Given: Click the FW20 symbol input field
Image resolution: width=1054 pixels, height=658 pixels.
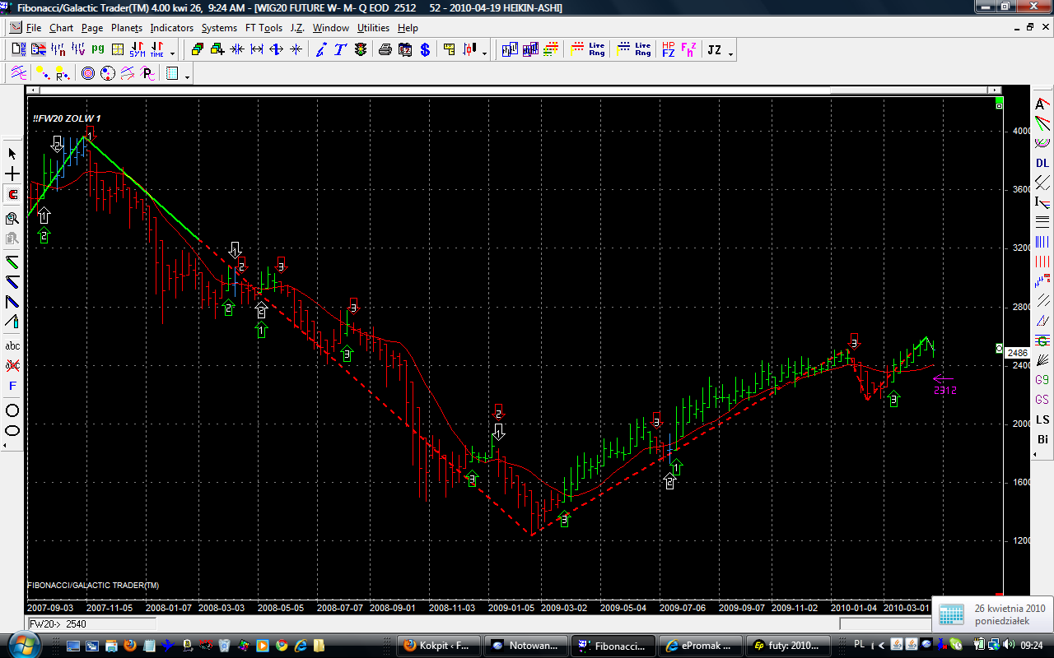Looking at the screenshot, I should (91, 624).
